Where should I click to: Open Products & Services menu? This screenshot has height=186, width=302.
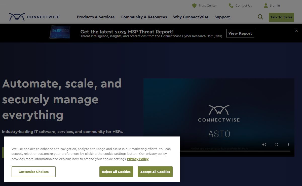[x=96, y=17]
